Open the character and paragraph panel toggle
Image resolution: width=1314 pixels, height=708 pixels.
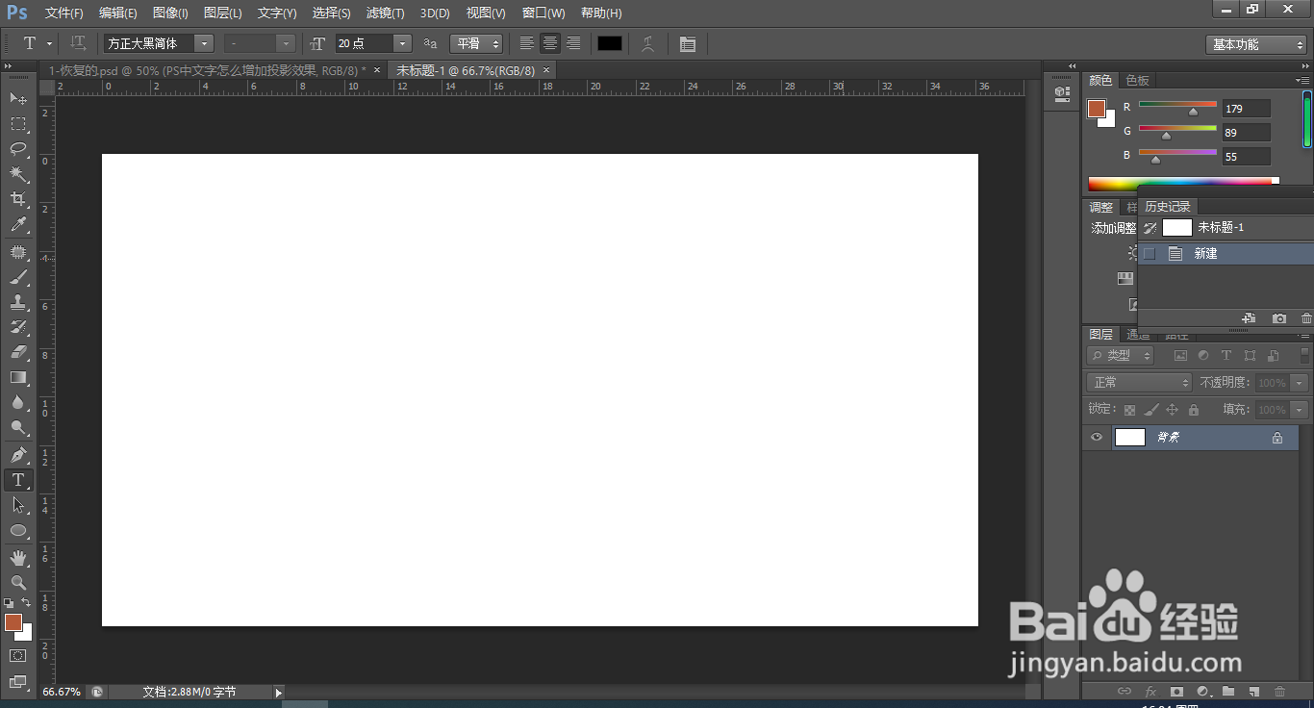click(688, 43)
